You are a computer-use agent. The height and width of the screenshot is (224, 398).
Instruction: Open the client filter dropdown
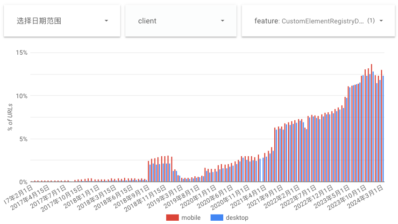pos(181,21)
